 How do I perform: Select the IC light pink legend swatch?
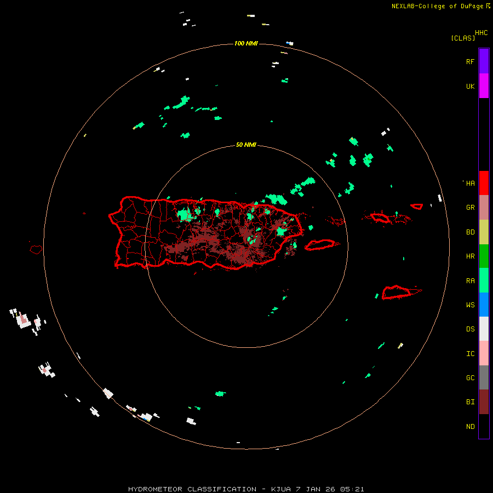point(484,353)
